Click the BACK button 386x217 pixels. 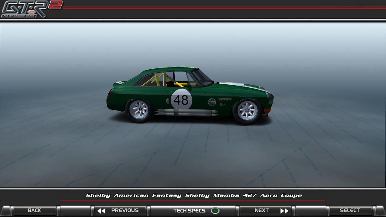(x=34, y=210)
